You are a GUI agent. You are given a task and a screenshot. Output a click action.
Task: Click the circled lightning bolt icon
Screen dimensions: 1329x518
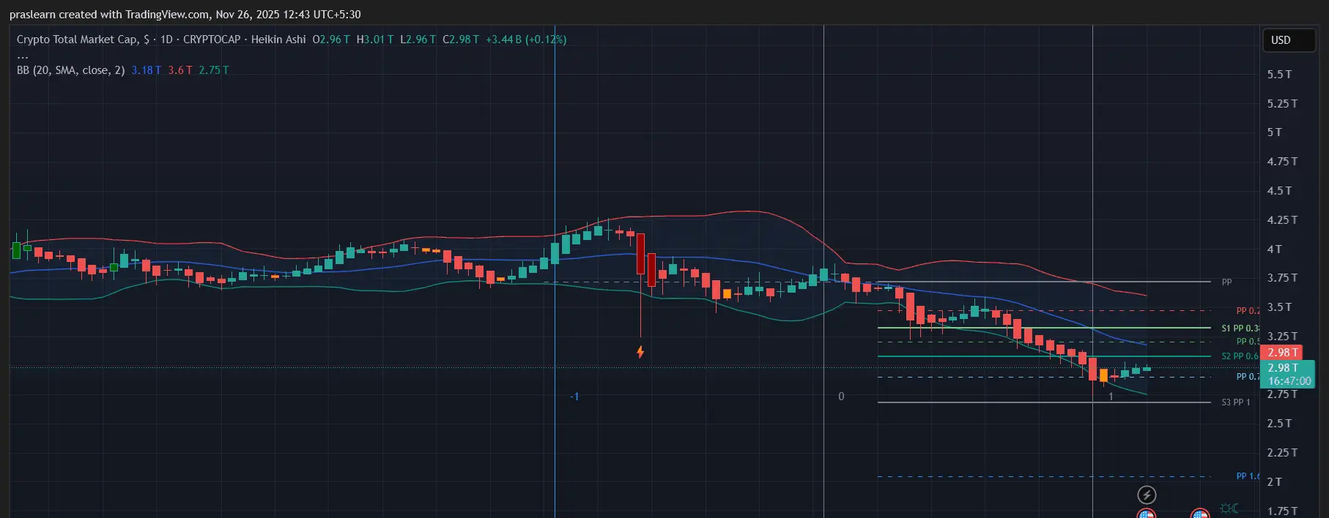tap(1147, 495)
